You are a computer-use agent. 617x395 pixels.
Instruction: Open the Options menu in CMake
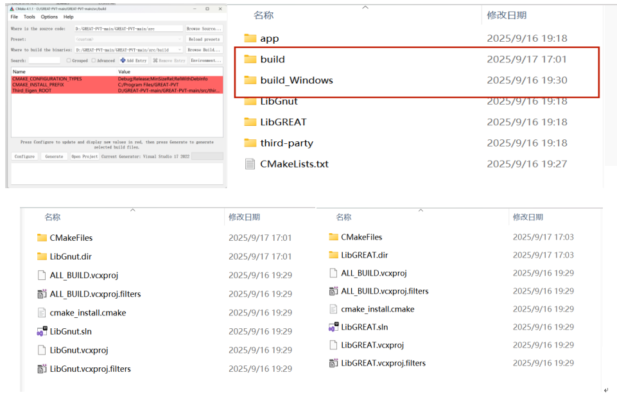point(49,17)
